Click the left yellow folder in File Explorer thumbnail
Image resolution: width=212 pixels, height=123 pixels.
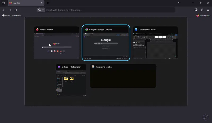click(66, 79)
